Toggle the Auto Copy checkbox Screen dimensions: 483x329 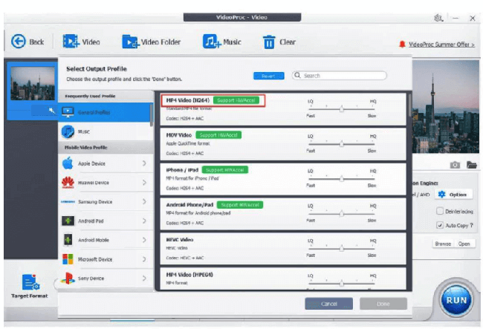point(440,225)
